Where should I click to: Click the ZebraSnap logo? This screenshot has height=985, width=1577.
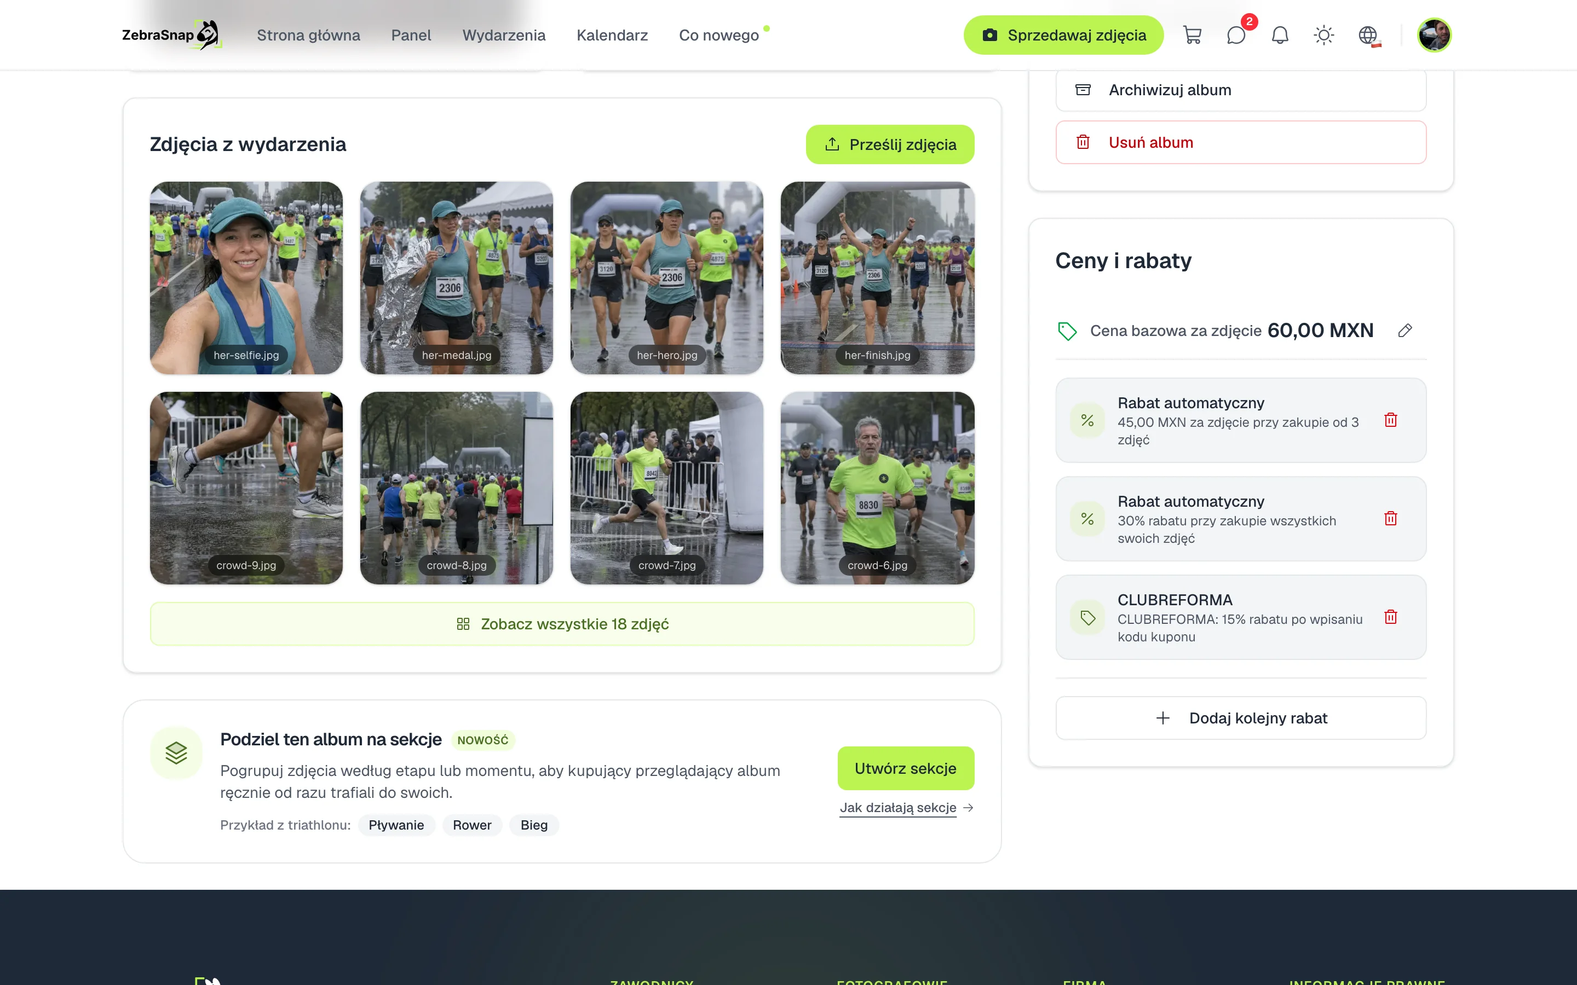pyautogui.click(x=172, y=35)
